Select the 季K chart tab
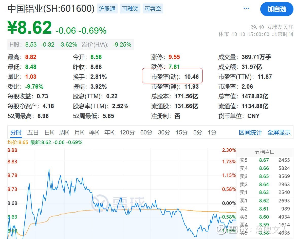297x239 pixels. pos(94,132)
